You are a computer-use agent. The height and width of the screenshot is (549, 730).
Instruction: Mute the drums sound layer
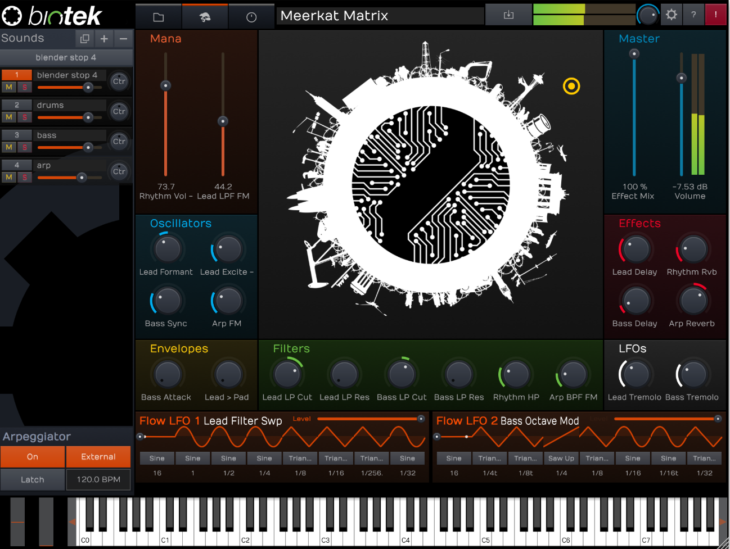click(9, 117)
